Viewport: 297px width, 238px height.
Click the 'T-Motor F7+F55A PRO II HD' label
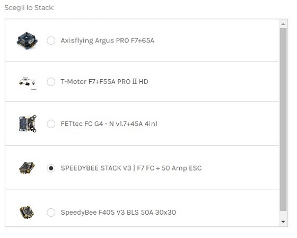104,82
